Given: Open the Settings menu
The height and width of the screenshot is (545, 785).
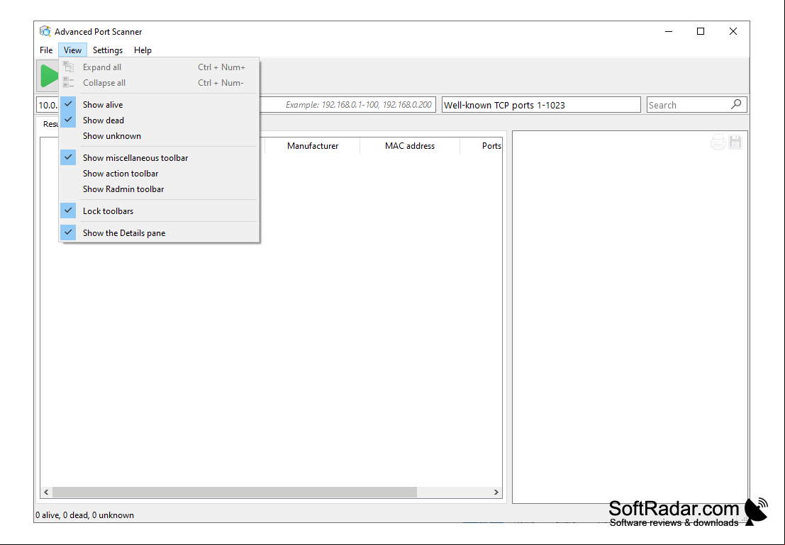Looking at the screenshot, I should pyautogui.click(x=108, y=50).
